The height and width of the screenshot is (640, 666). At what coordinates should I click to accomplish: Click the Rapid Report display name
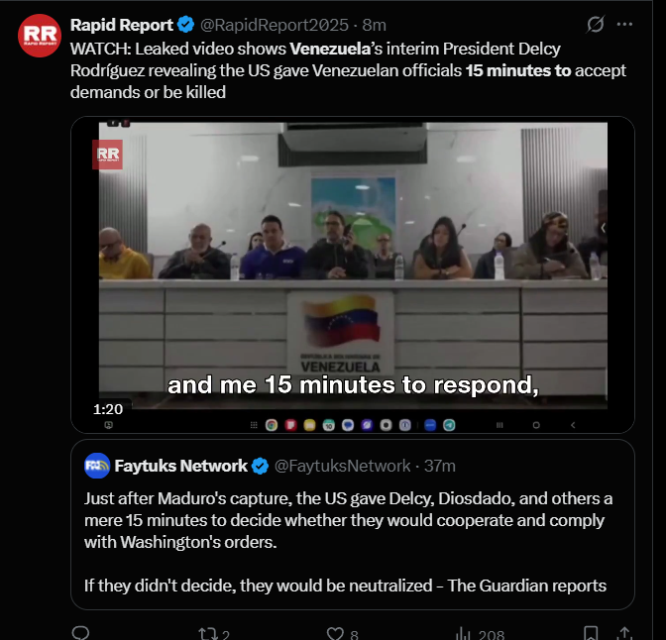coord(122,25)
